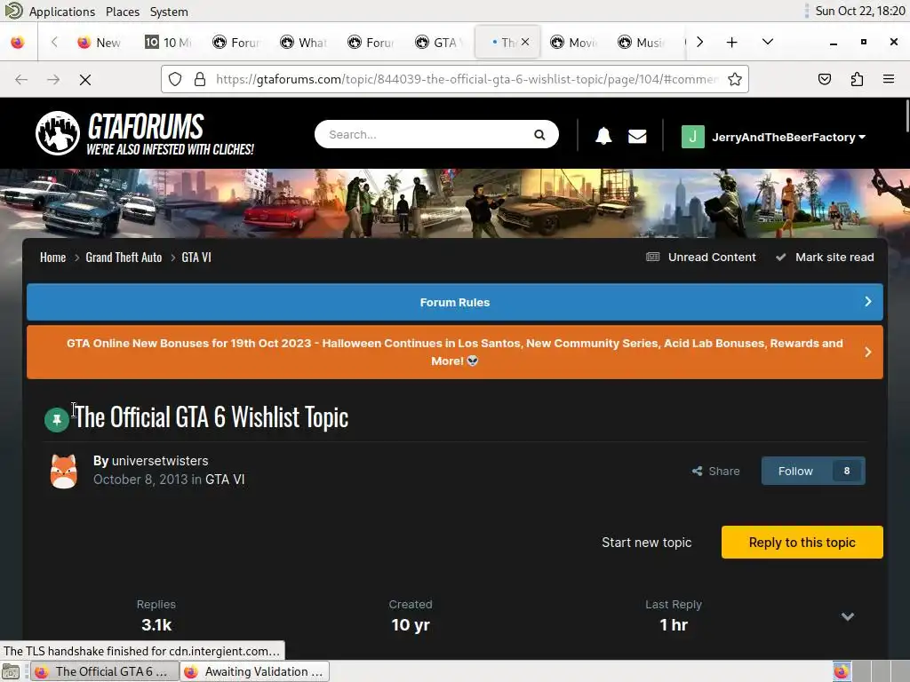Click the show desktop taskbar icon

tap(11, 672)
